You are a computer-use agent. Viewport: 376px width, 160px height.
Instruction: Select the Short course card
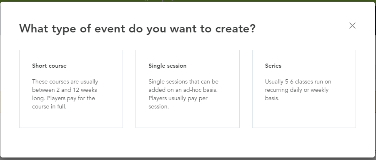pyautogui.click(x=71, y=89)
